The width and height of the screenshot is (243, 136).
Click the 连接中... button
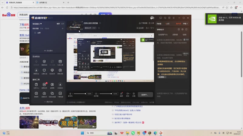click(145, 95)
